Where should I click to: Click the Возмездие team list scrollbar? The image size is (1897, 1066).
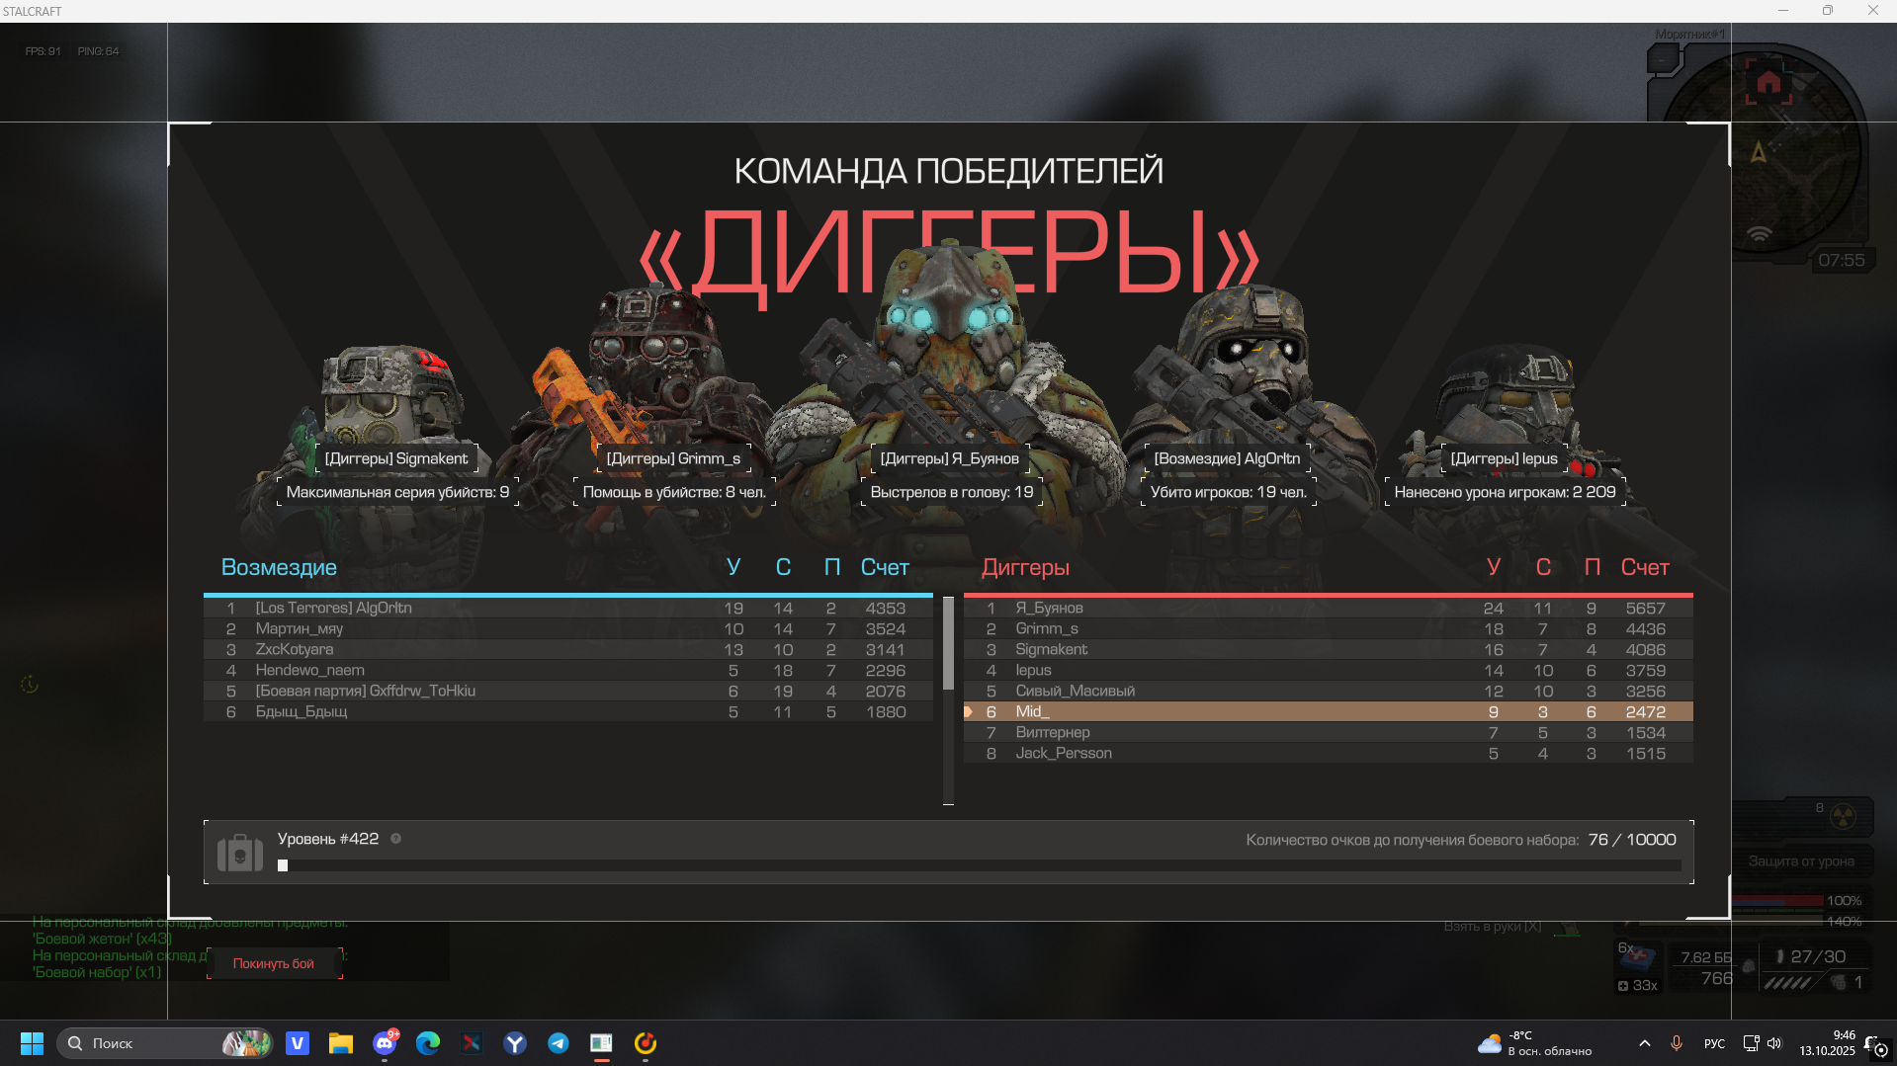(948, 643)
